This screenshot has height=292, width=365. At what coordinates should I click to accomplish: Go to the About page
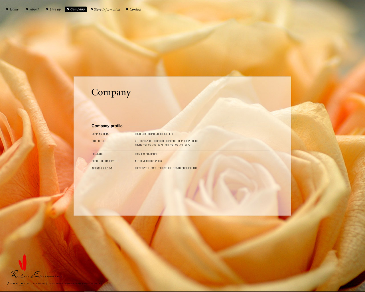32,9
